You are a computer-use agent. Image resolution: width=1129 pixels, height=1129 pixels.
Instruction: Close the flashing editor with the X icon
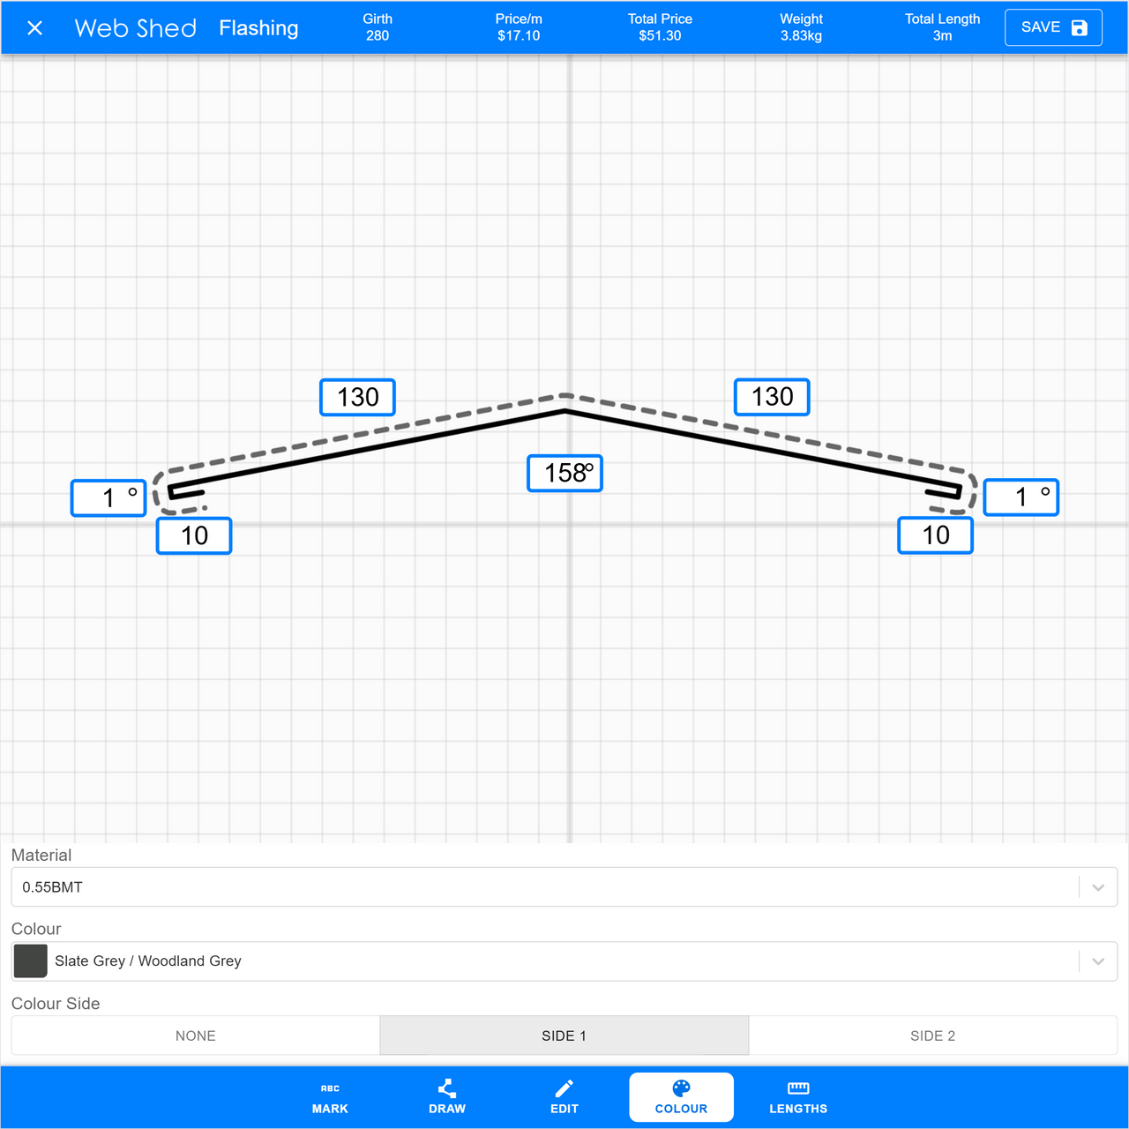coord(35,28)
